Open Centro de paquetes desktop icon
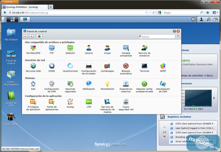The height and width of the screenshot is (152, 221). (11, 78)
